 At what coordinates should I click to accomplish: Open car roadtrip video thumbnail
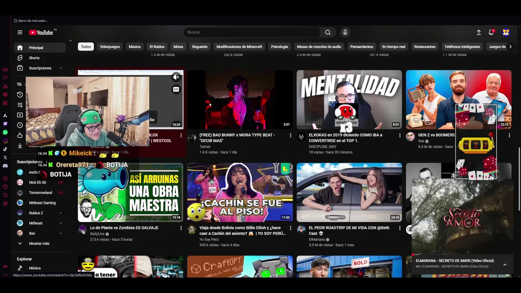(349, 192)
